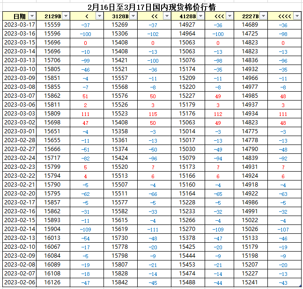Click the cell showing -107
Screen dimensions: 303x289
click(283, 230)
